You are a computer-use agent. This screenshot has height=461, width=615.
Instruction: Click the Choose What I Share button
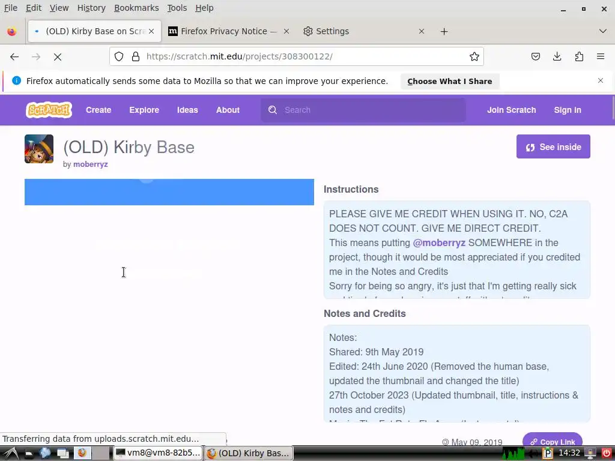click(450, 81)
